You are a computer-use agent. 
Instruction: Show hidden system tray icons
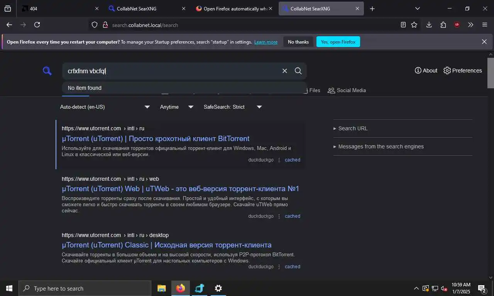point(416,288)
